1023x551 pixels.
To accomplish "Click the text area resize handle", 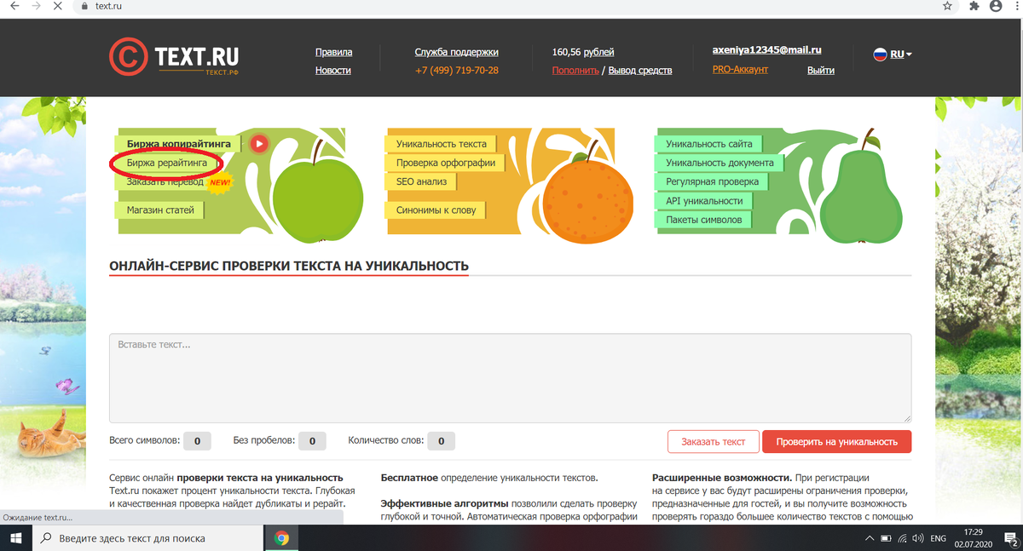I will pyautogui.click(x=907, y=418).
